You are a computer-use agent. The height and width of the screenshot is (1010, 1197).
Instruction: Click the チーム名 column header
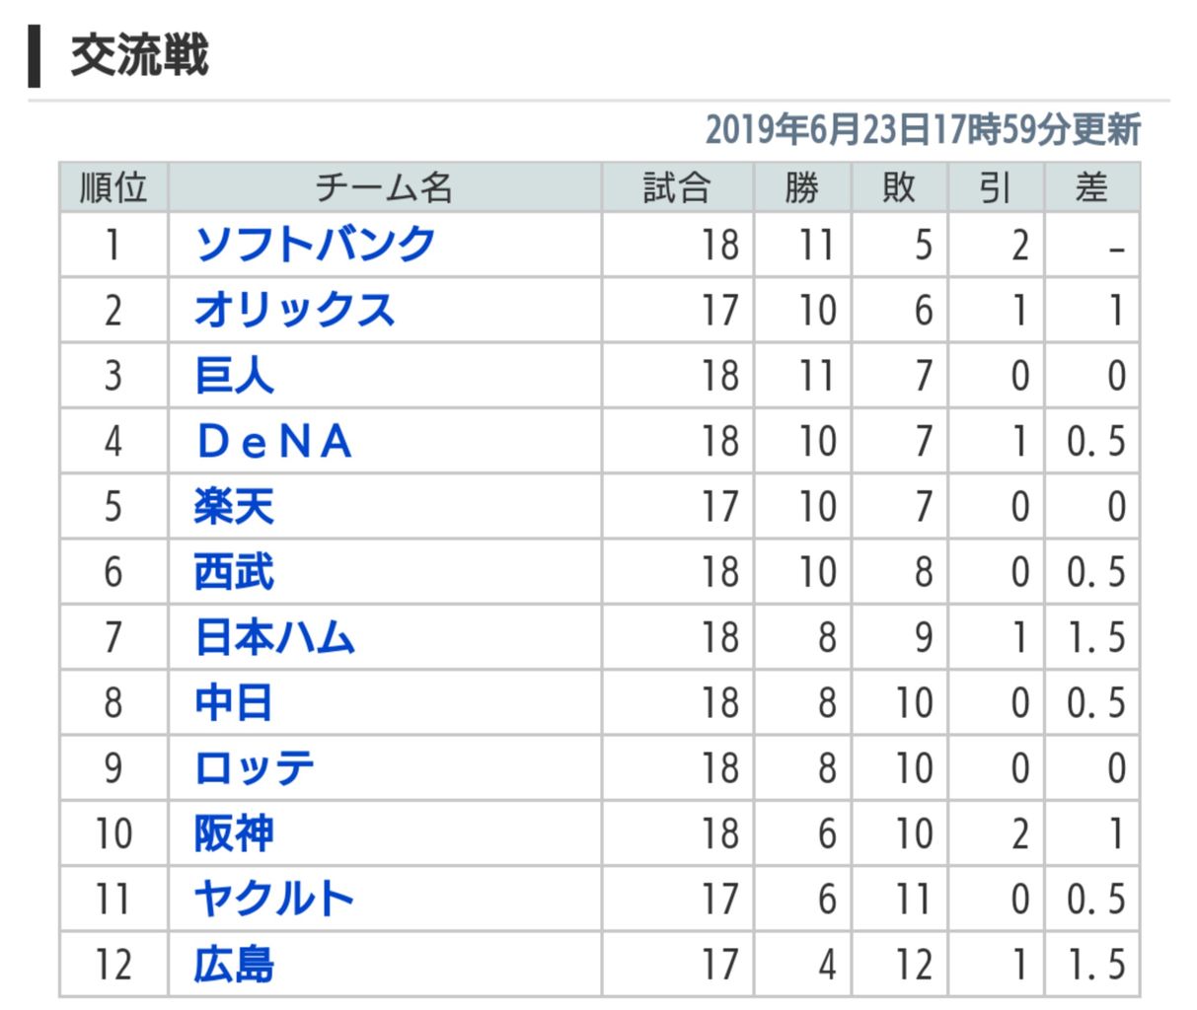point(384,186)
